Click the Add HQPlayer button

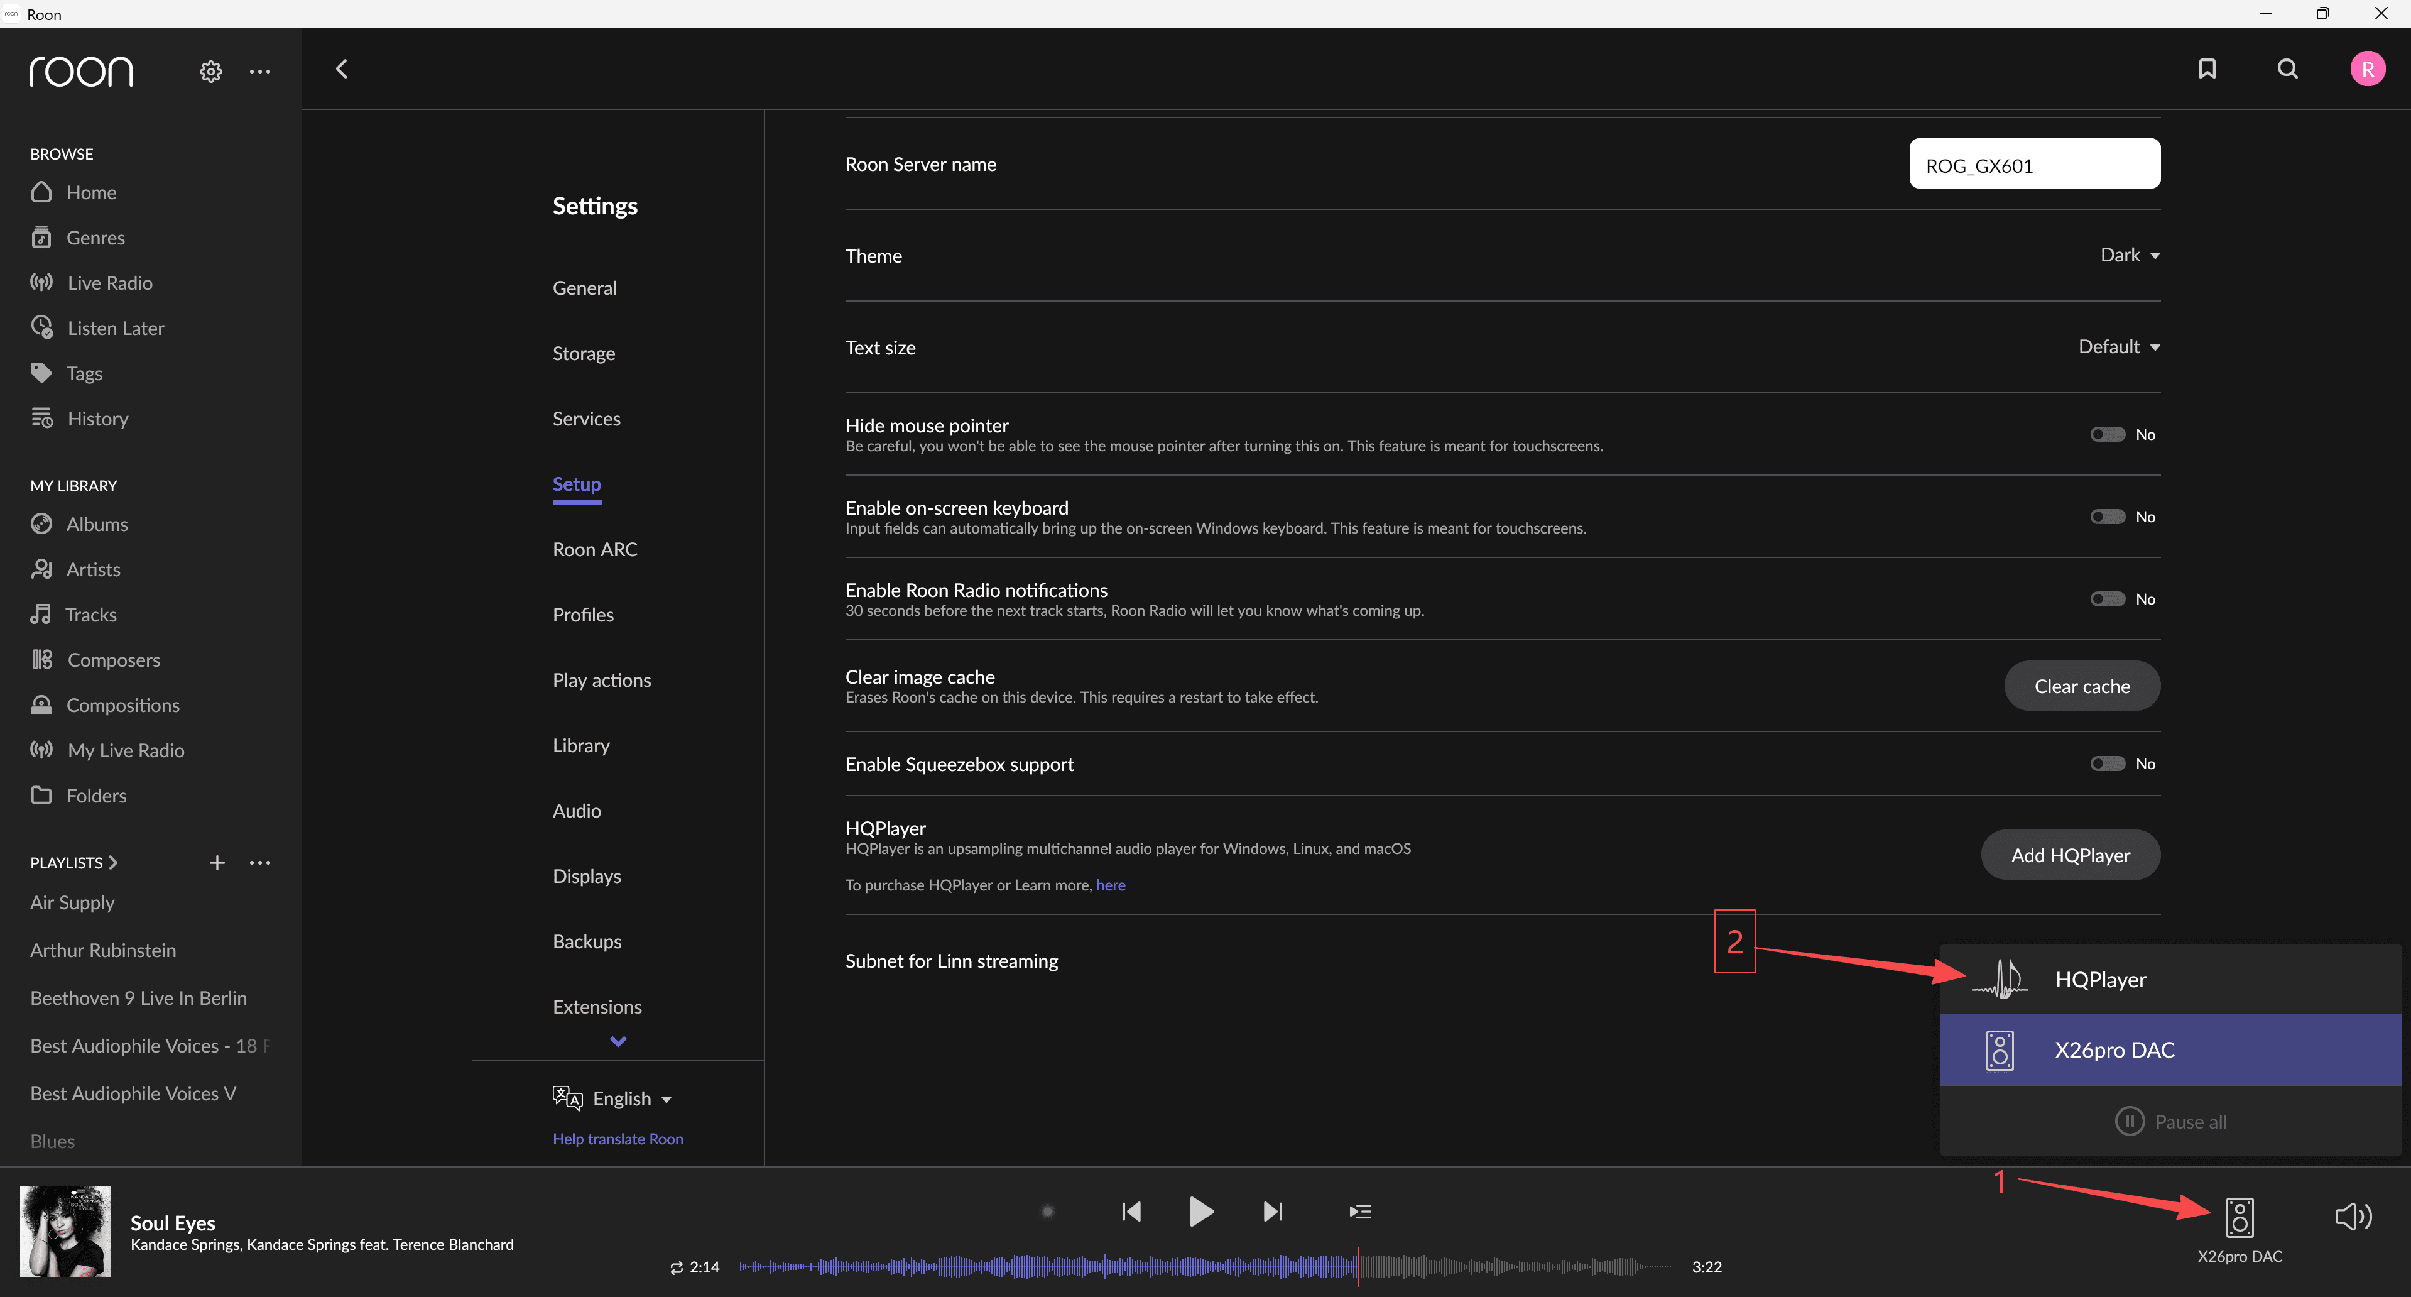point(2071,854)
